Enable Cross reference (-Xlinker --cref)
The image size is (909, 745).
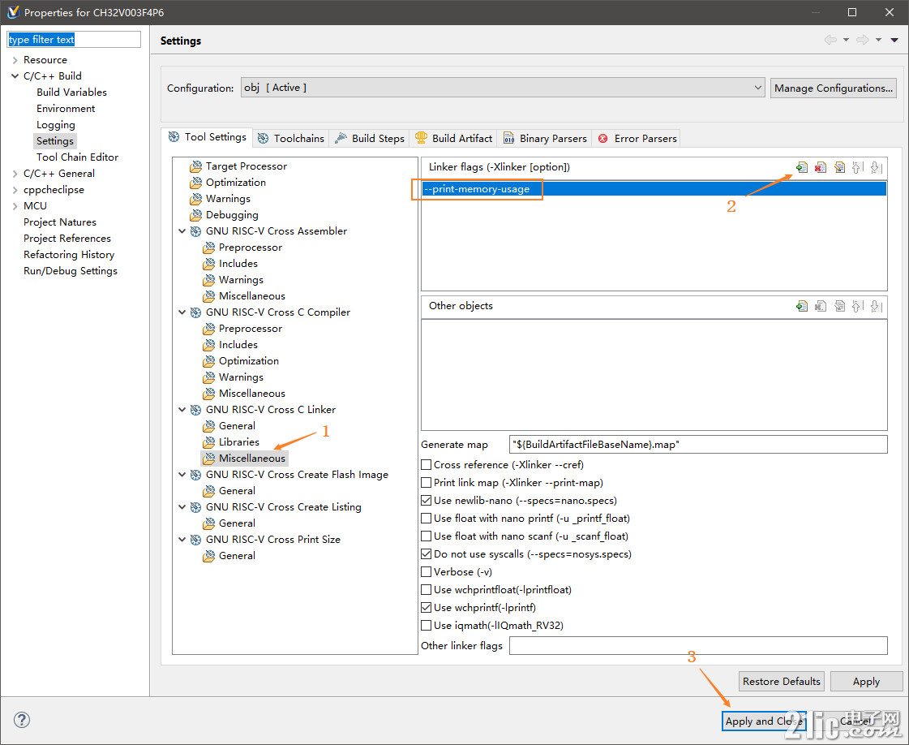[426, 465]
